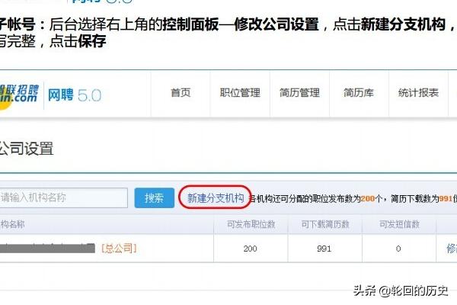Select the 991 cell in 总公司 row

(324, 249)
